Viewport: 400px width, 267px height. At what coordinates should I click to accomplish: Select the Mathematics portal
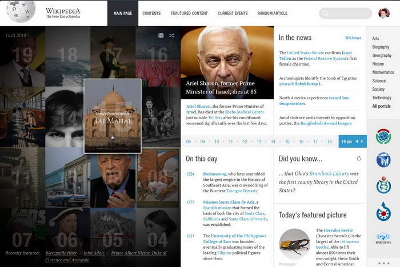pos(383,72)
